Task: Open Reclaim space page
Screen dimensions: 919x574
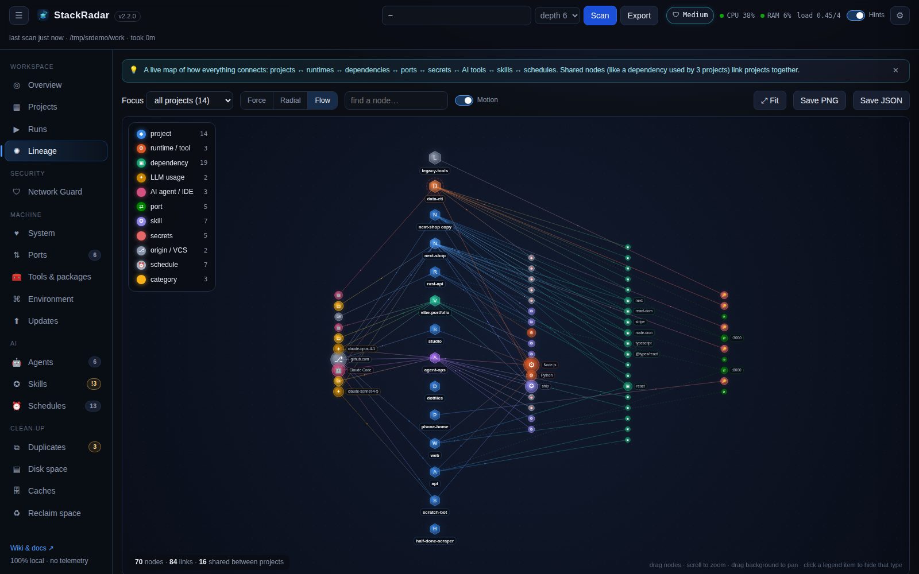Action: point(56,513)
